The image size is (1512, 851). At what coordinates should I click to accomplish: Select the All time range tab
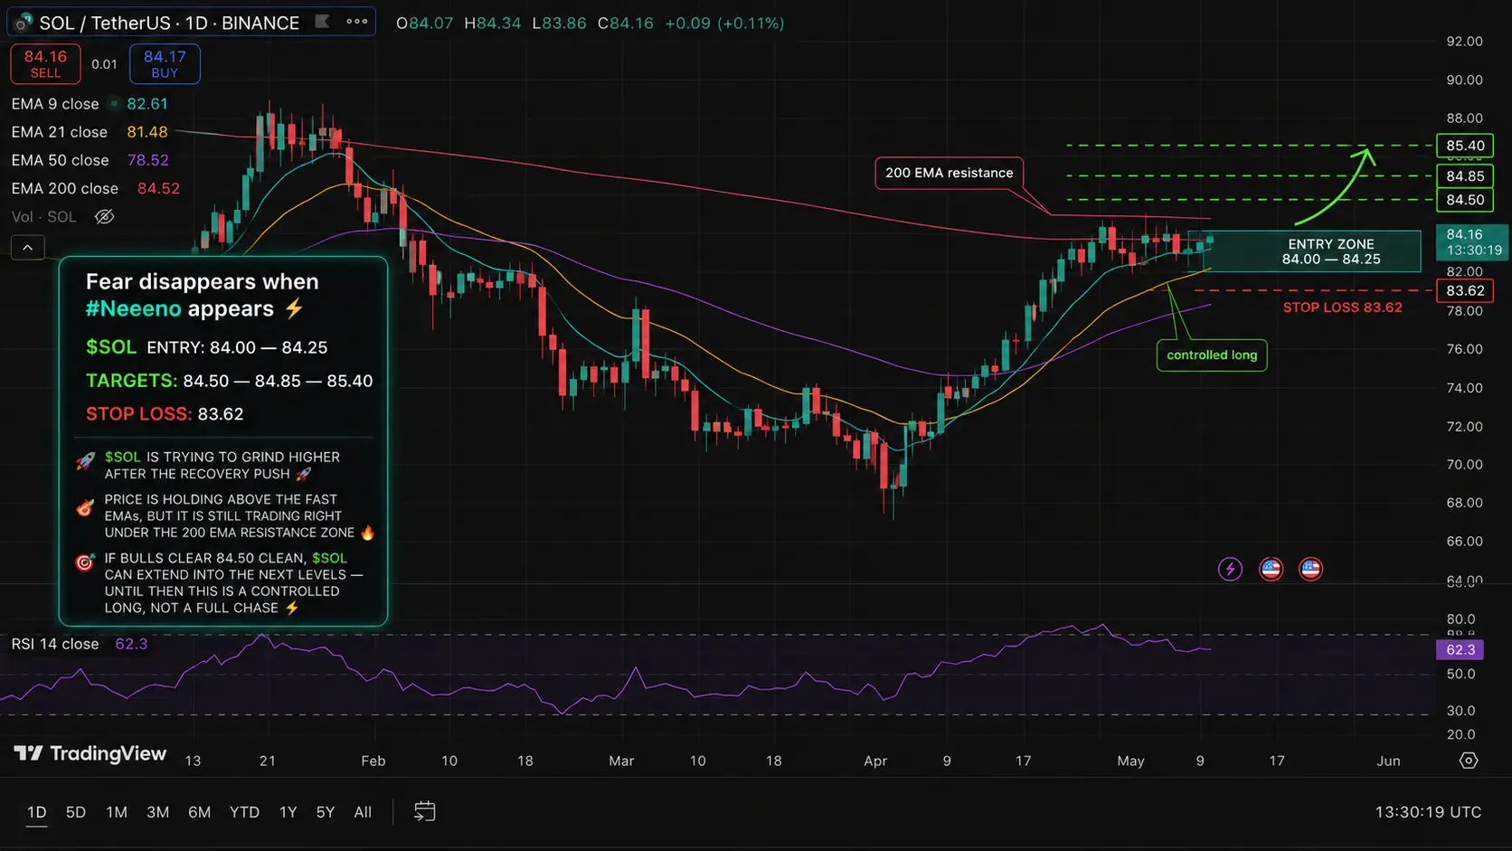(363, 812)
